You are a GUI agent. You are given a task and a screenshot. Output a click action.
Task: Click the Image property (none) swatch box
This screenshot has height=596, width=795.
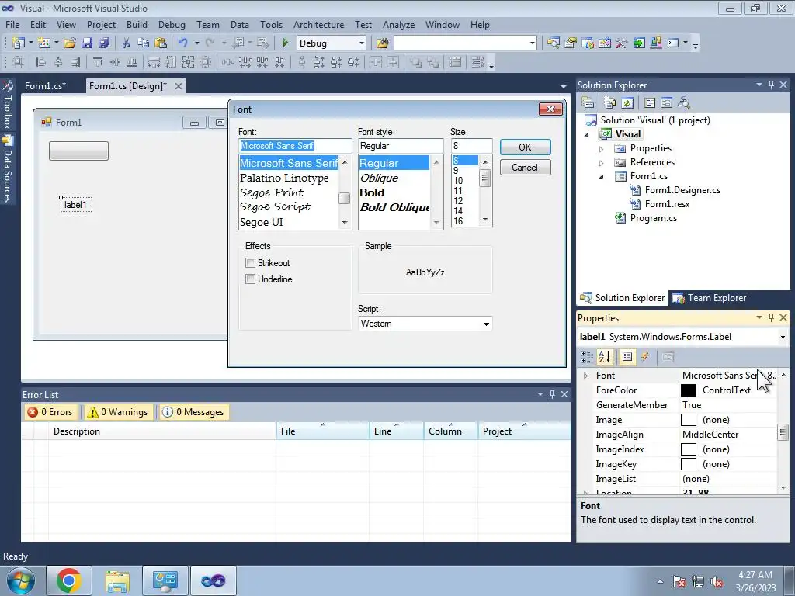pyautogui.click(x=689, y=420)
